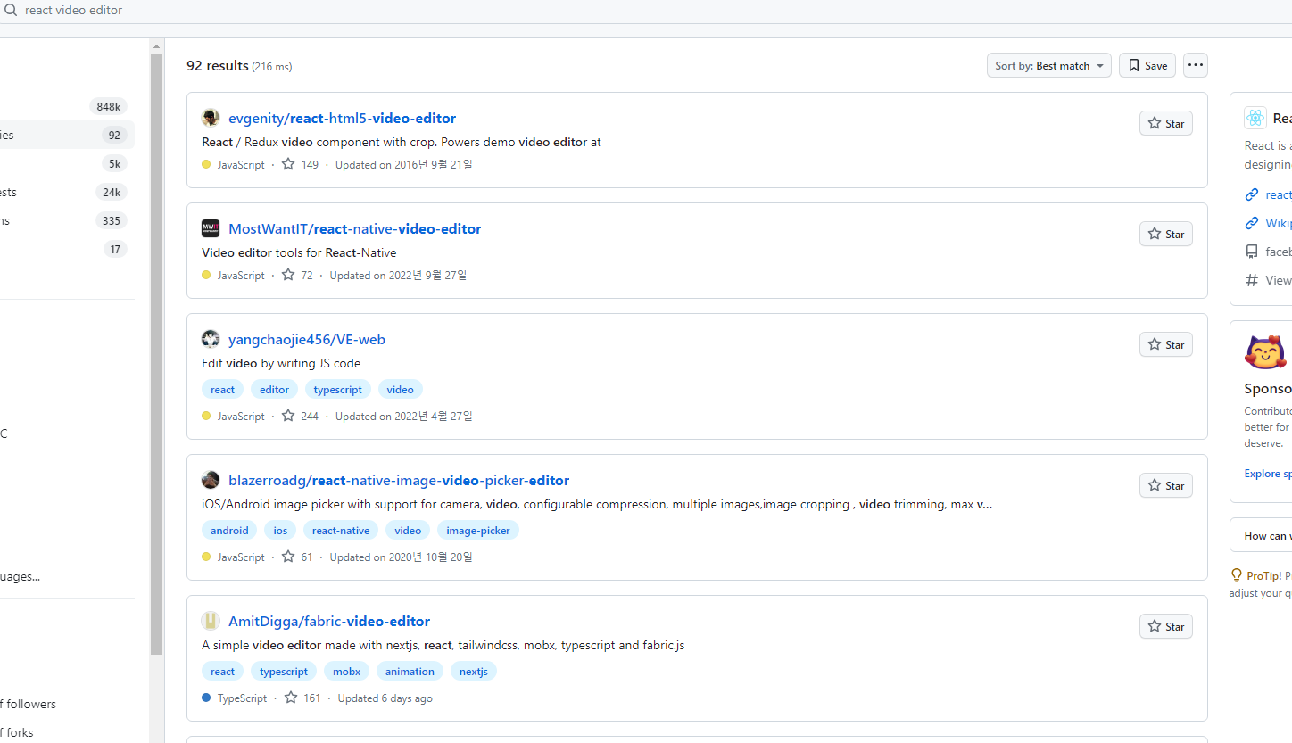
Task: Open evgenity's avatar next to react-html5-video-editor
Action: click(211, 118)
